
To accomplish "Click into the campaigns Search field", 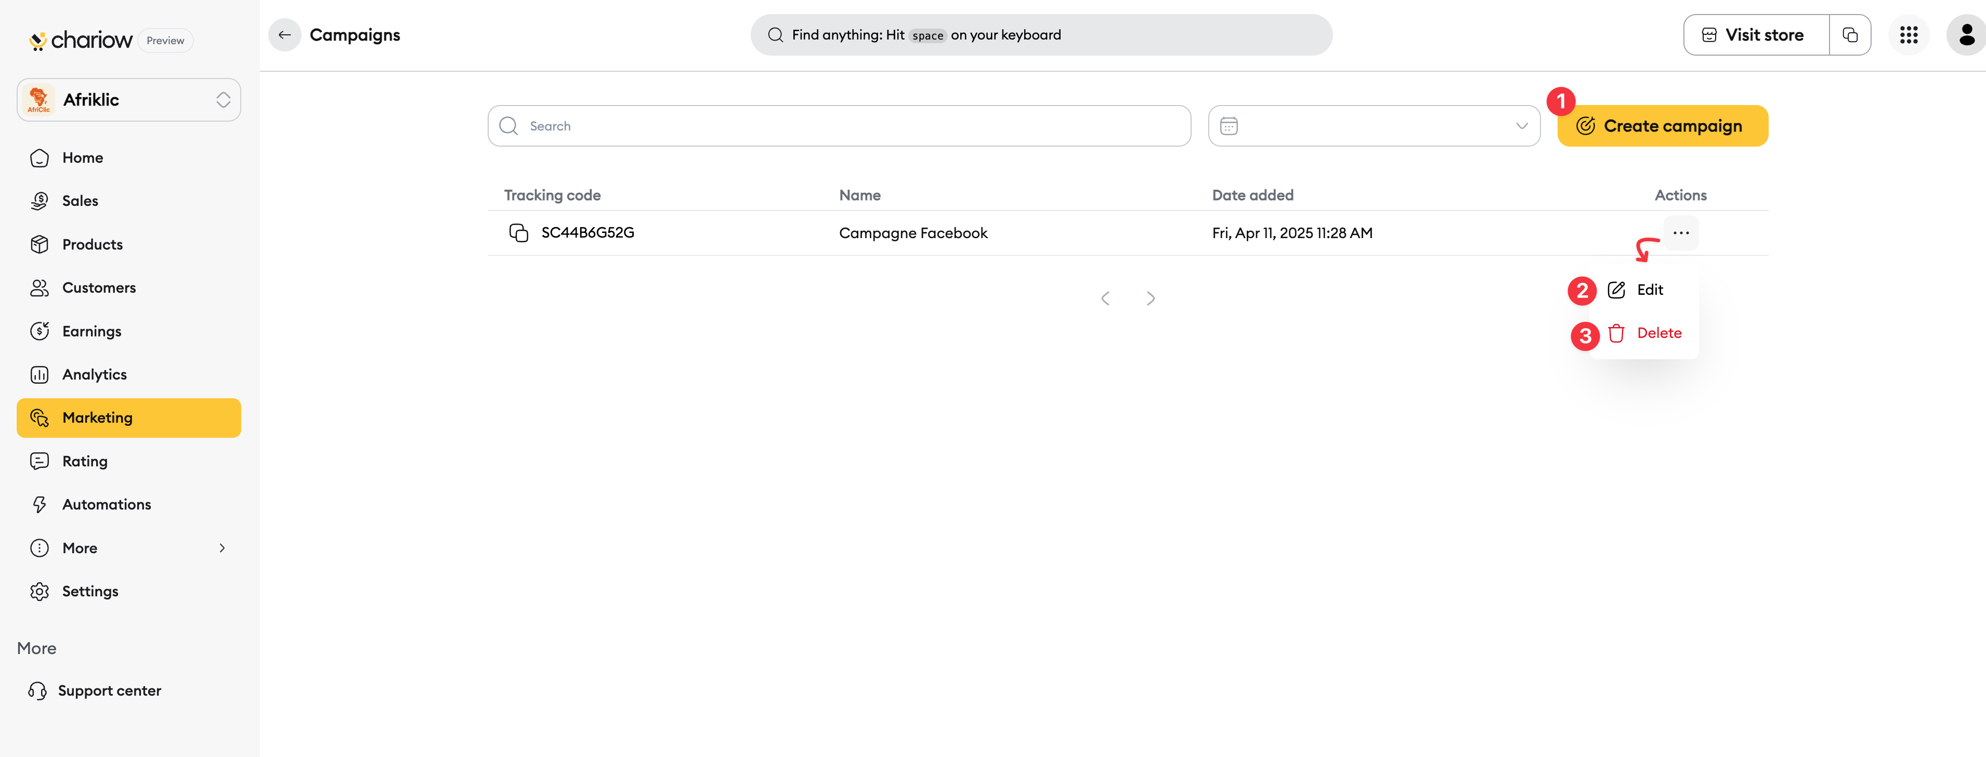I will 839,126.
